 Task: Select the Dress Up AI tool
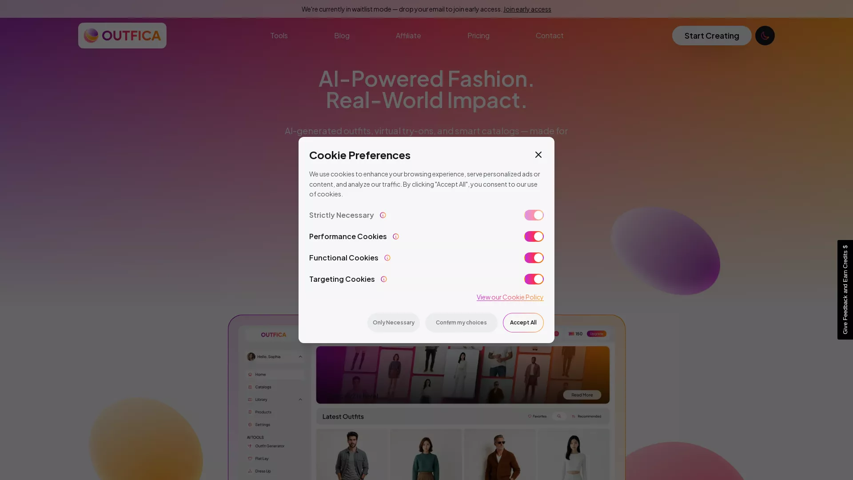click(x=263, y=471)
